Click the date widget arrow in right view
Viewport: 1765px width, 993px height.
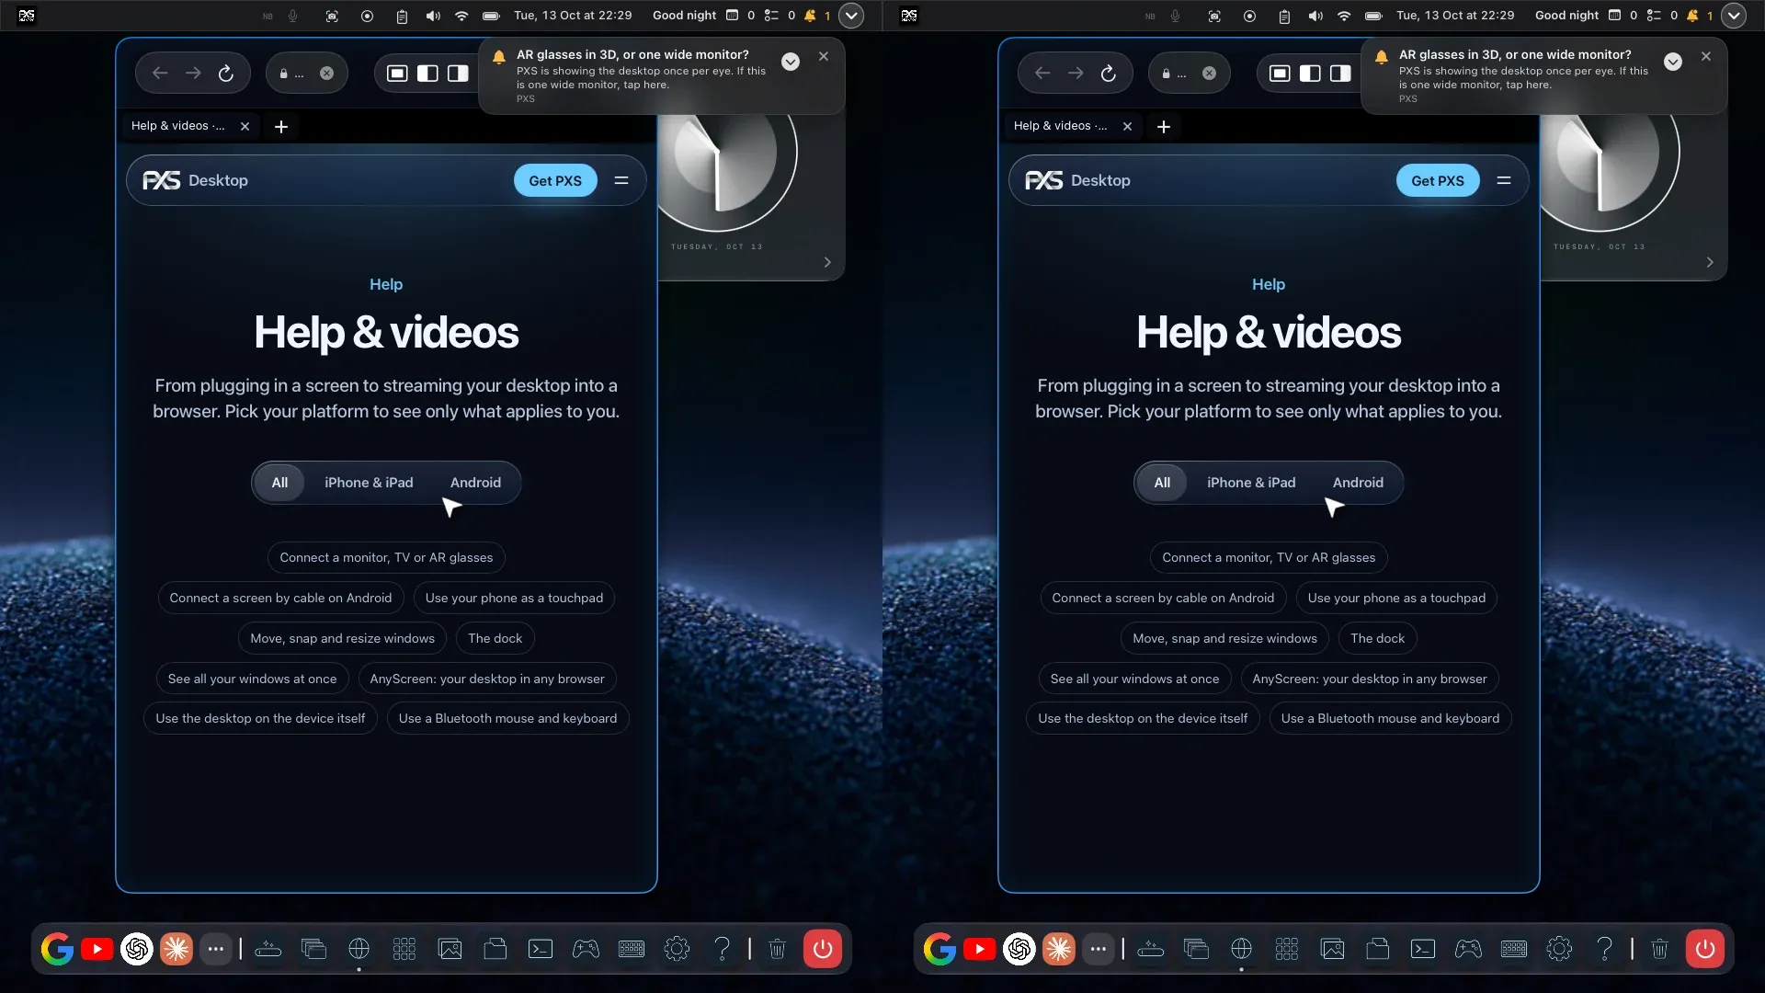point(1710,263)
